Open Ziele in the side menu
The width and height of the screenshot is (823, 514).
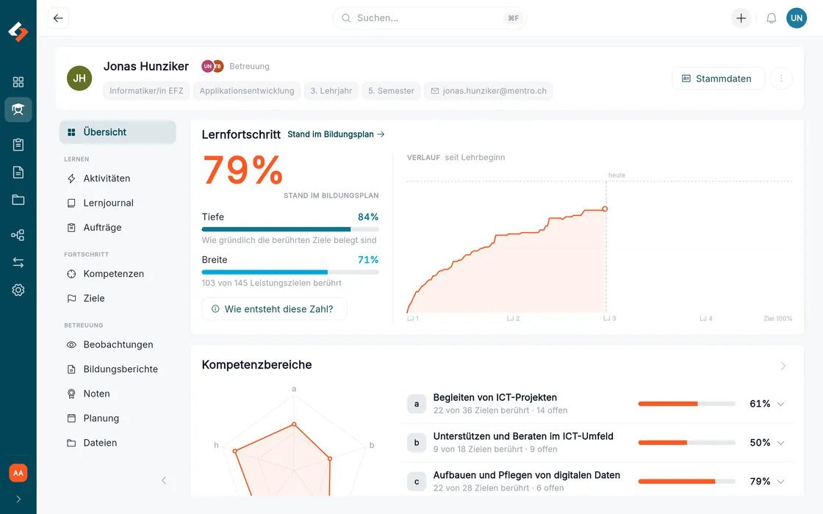pos(118,298)
